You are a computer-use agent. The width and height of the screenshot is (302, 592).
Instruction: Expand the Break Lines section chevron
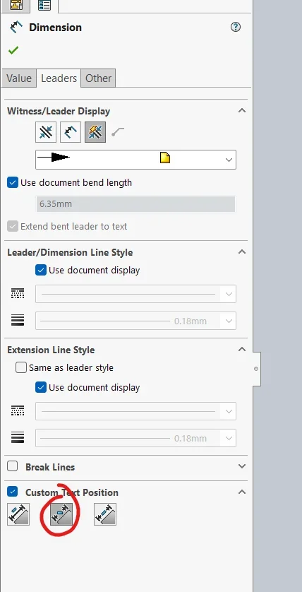coord(242,466)
